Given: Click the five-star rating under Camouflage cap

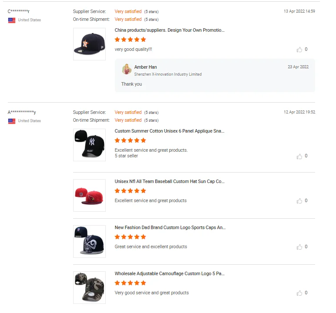Looking at the screenshot, I should 130,283.
